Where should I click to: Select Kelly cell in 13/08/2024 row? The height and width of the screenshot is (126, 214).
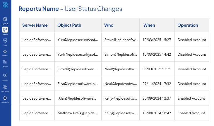pos(121,113)
